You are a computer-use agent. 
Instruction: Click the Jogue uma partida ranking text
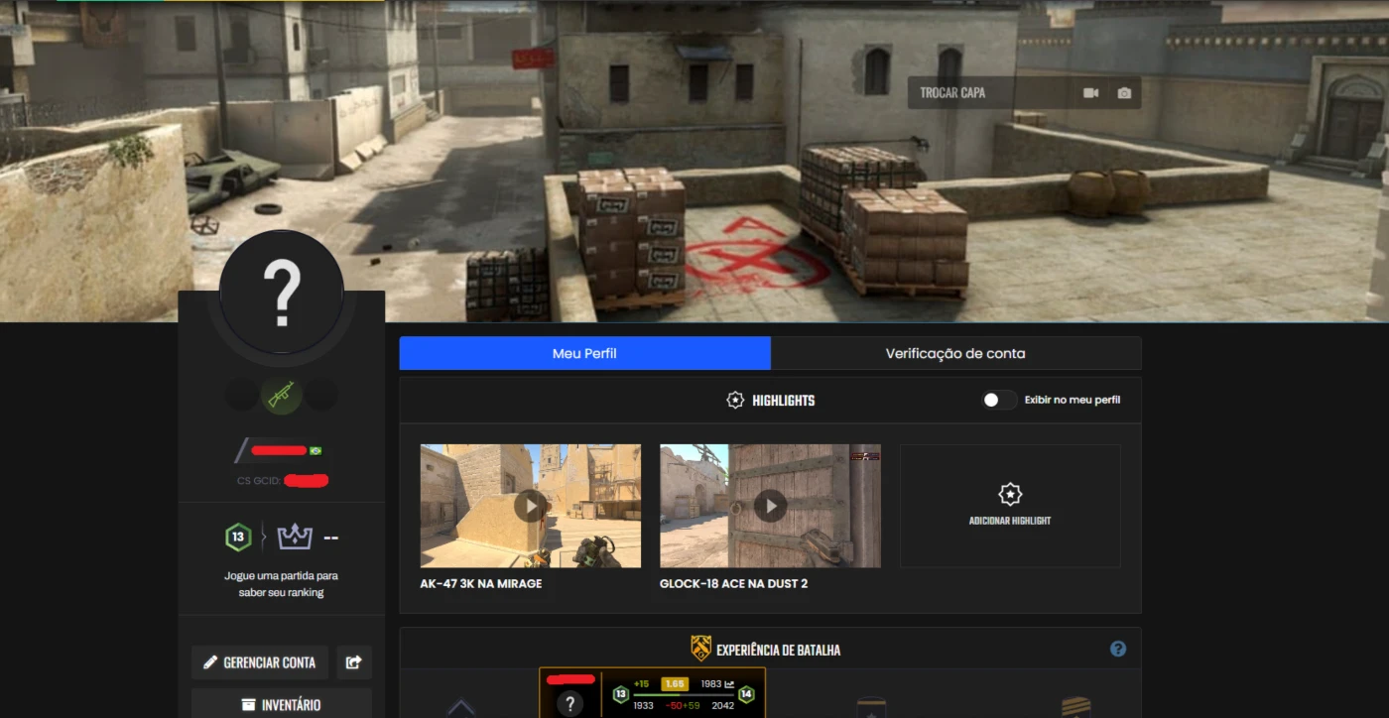coord(281,584)
